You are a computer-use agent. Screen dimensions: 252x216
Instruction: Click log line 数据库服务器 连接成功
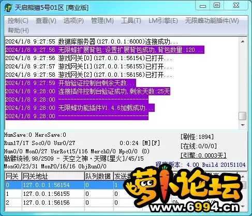(x=92, y=41)
